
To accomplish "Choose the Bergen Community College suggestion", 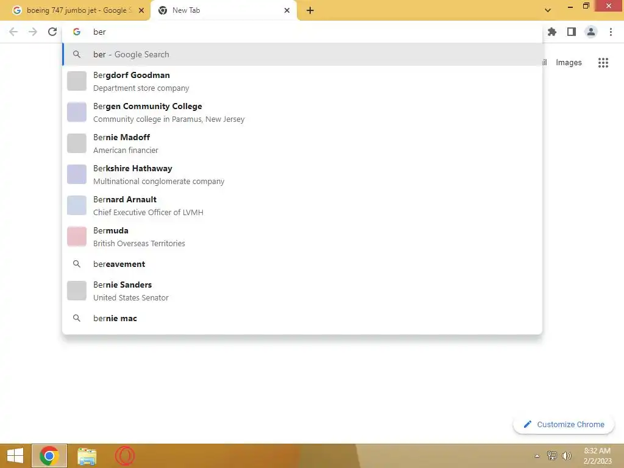I will point(302,112).
